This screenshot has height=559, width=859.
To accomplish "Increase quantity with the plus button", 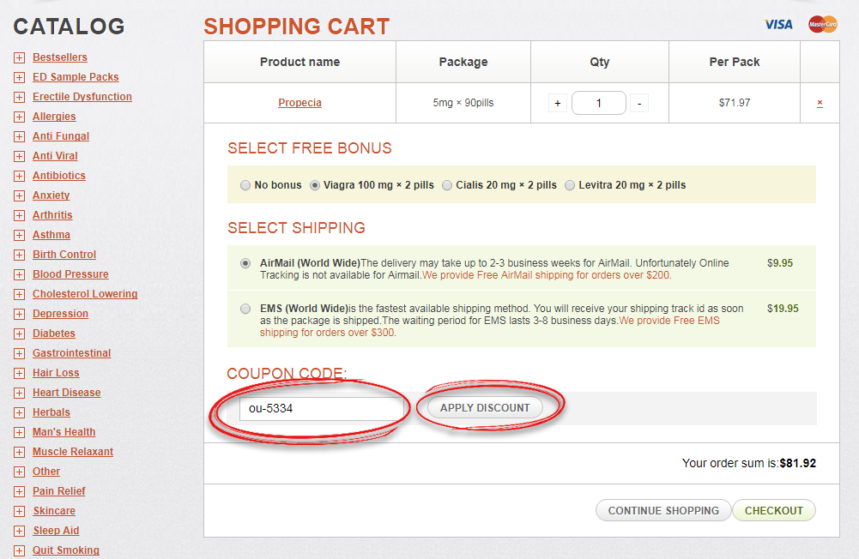I will (x=558, y=103).
